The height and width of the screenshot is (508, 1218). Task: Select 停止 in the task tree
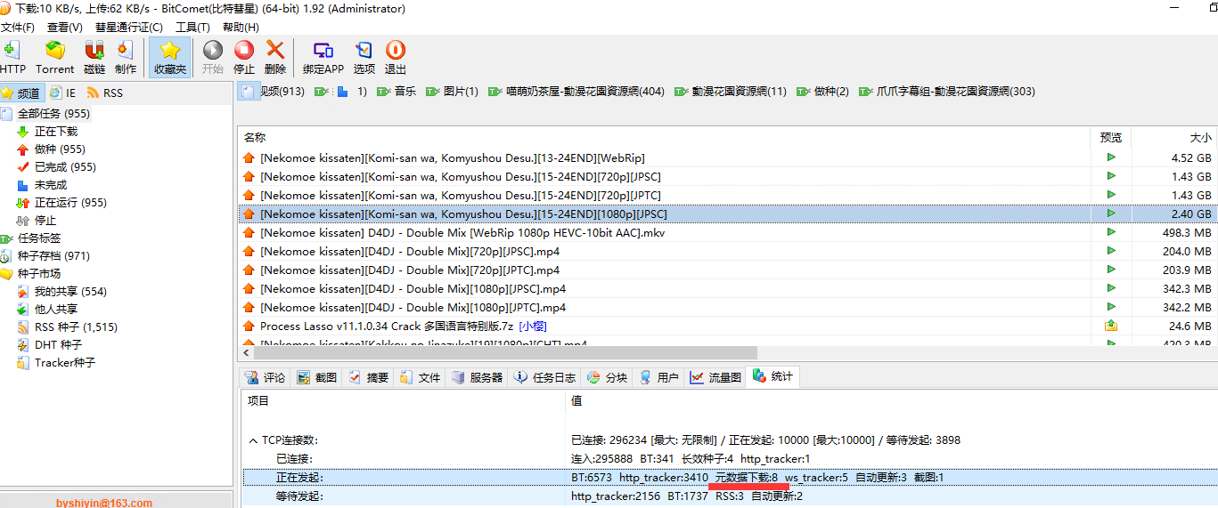45,221
